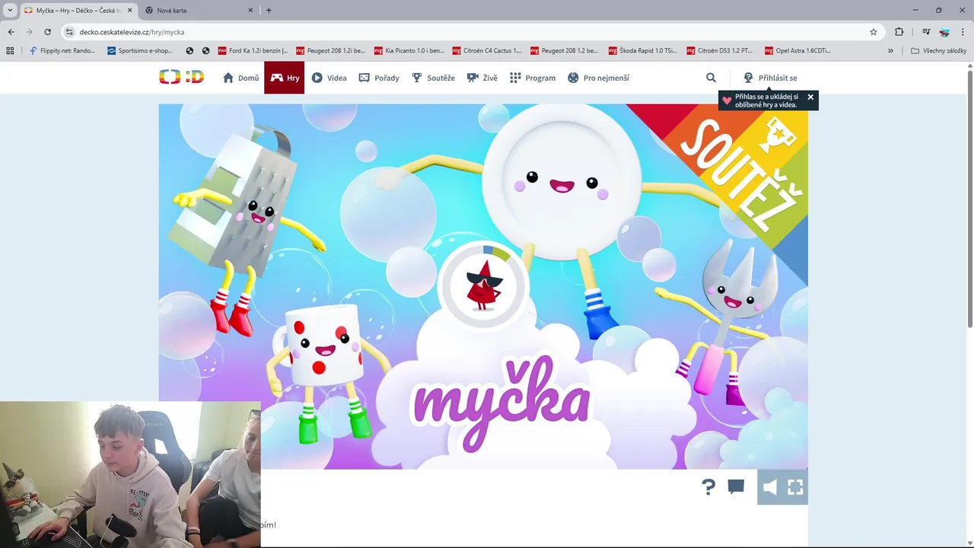Open Sportisimo e-shop bookmark
974x548 pixels.
141,51
